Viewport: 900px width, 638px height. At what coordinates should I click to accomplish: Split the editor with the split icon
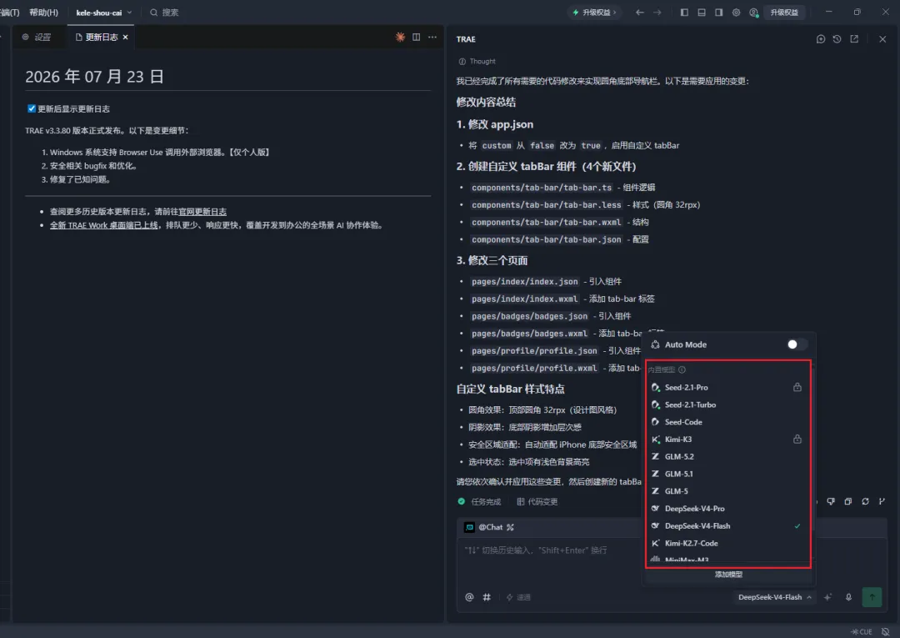[416, 37]
